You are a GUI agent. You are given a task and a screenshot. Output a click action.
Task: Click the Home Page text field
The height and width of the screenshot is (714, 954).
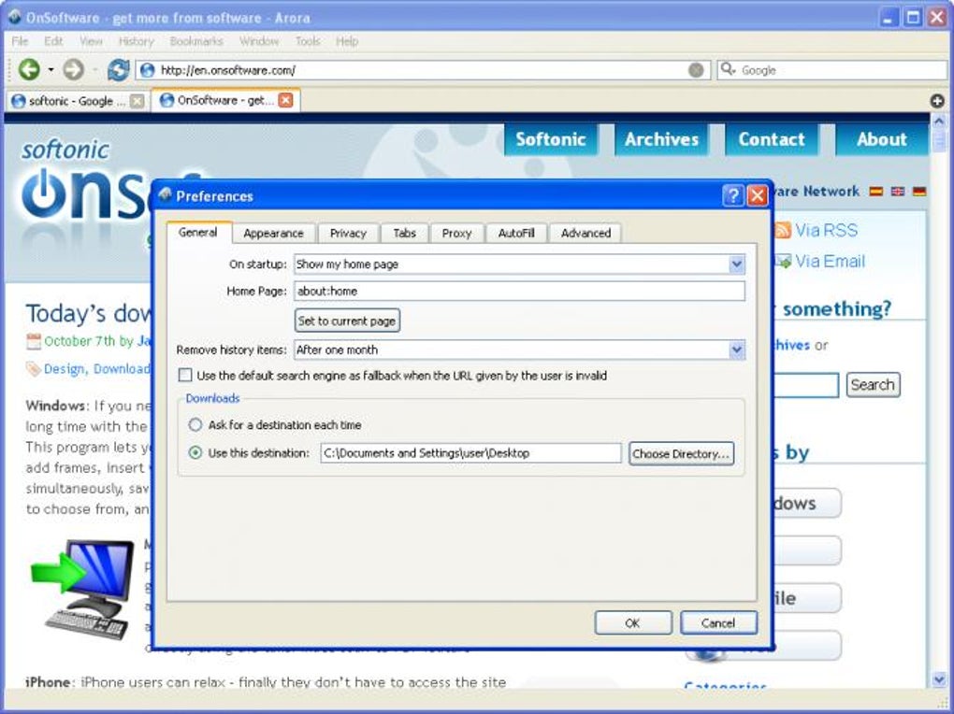[x=520, y=291]
